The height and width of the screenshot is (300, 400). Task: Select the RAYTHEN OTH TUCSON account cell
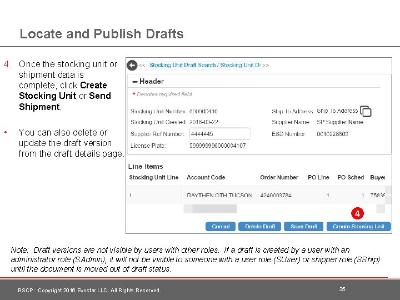pos(219,196)
